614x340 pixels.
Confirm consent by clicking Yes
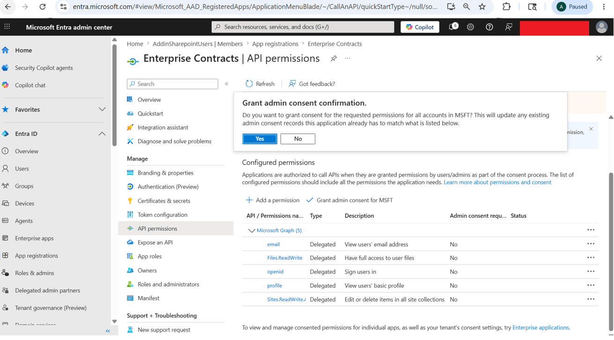(x=259, y=139)
